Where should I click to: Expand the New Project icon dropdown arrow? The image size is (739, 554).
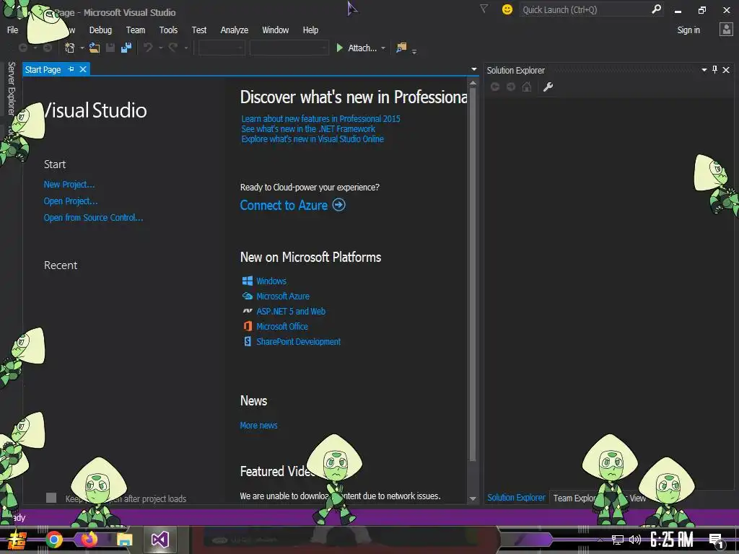pos(82,48)
